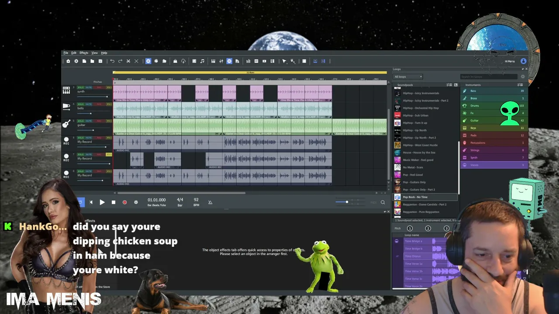Open the FX dropdown on track 8
Image resolution: width=559 pixels, height=314 pixels.
[x=109, y=171]
